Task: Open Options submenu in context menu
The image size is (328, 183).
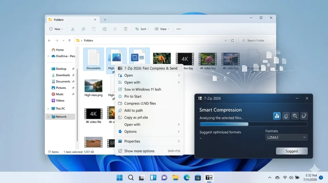Action: click(x=149, y=131)
